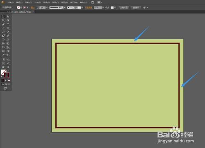Open the variable width profile dropdown
205x148 pixels.
point(65,8)
